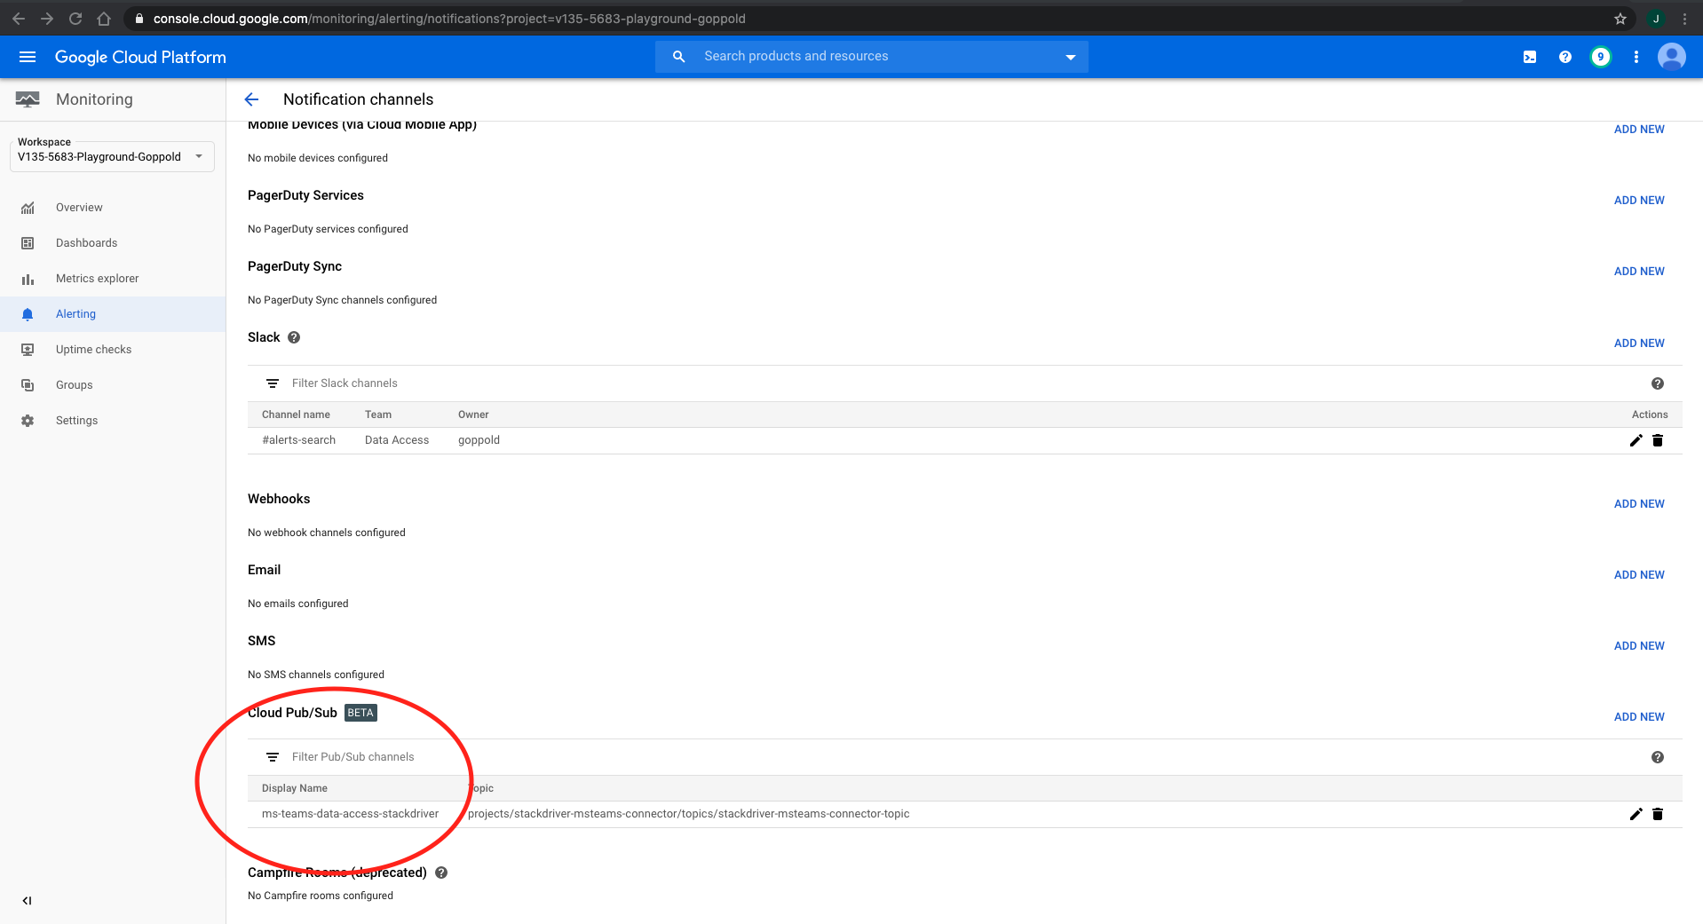Add new PagerDuty Sync channel
This screenshot has width=1703, height=924.
pos(1639,272)
